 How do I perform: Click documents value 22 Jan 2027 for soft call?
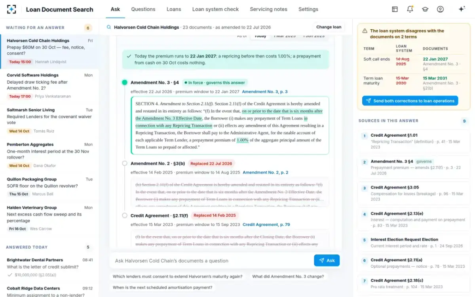(x=435, y=59)
